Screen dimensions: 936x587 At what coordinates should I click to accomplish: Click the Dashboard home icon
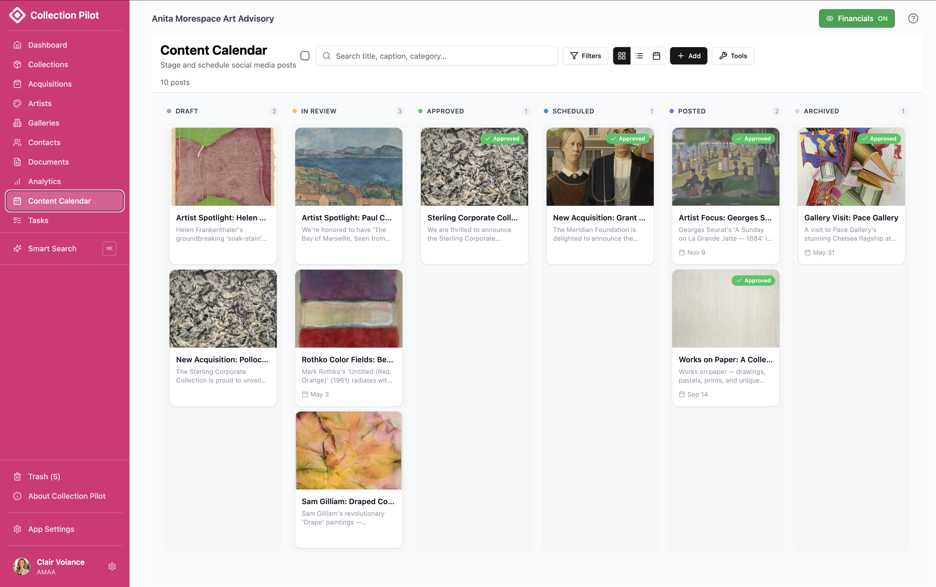tap(18, 45)
